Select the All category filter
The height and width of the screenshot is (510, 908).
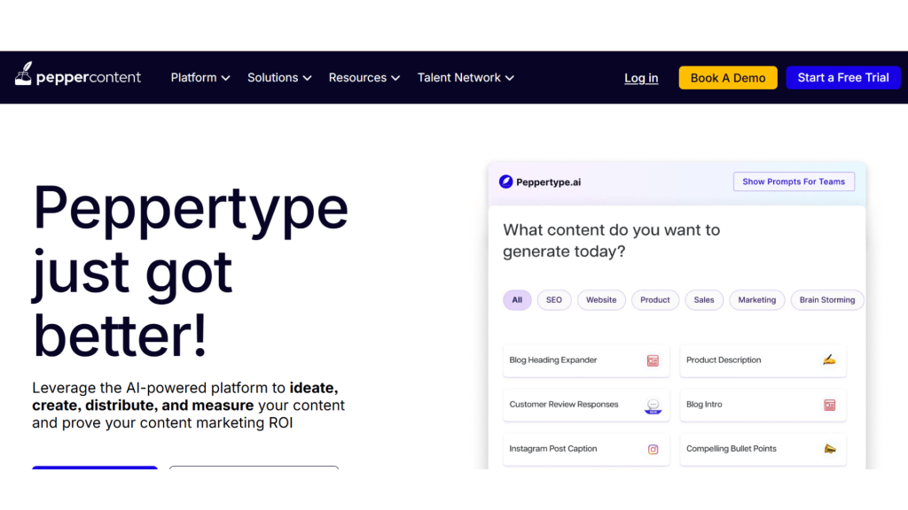coord(517,300)
